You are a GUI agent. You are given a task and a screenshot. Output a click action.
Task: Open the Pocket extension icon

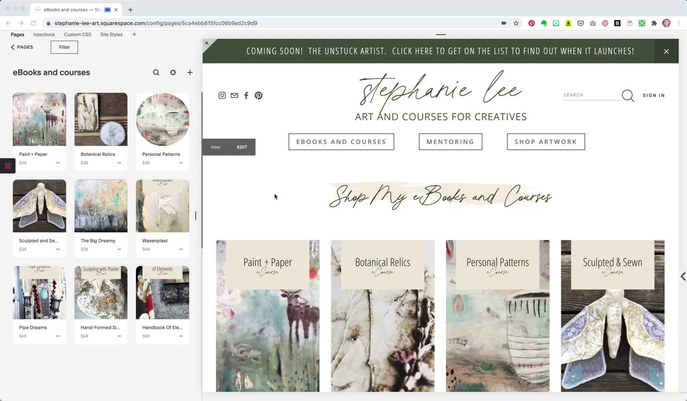click(x=581, y=23)
